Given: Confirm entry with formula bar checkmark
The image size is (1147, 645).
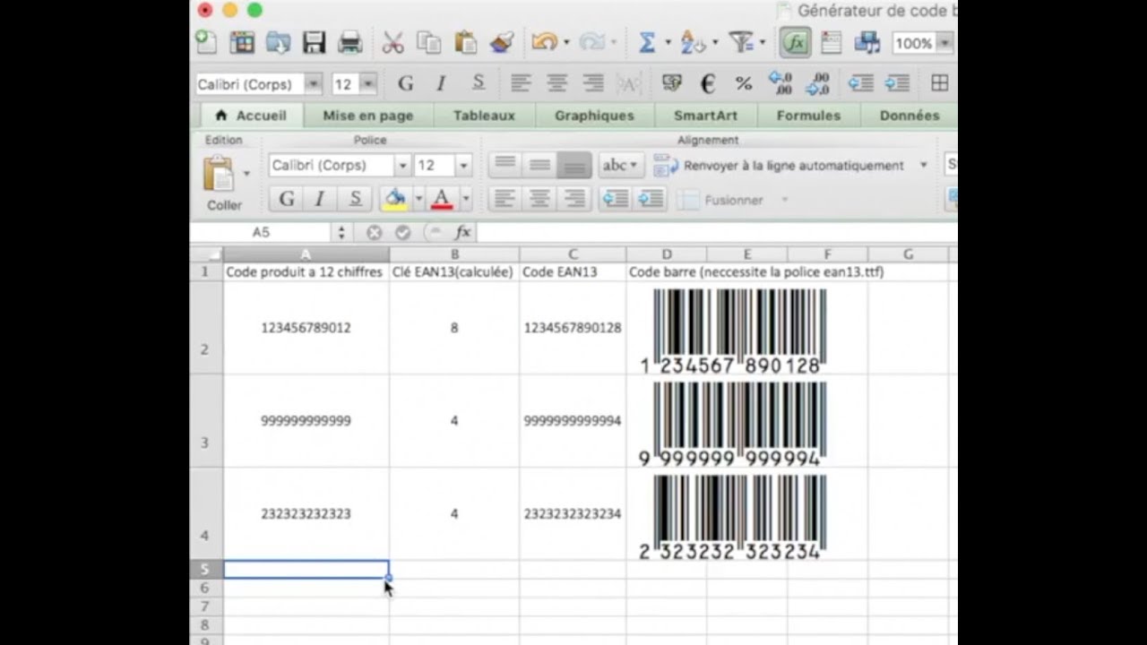Looking at the screenshot, I should coord(403,232).
